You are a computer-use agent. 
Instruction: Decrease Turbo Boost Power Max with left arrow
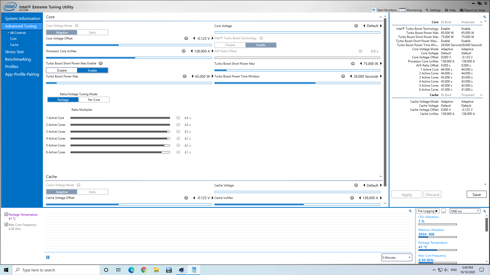click(192, 76)
